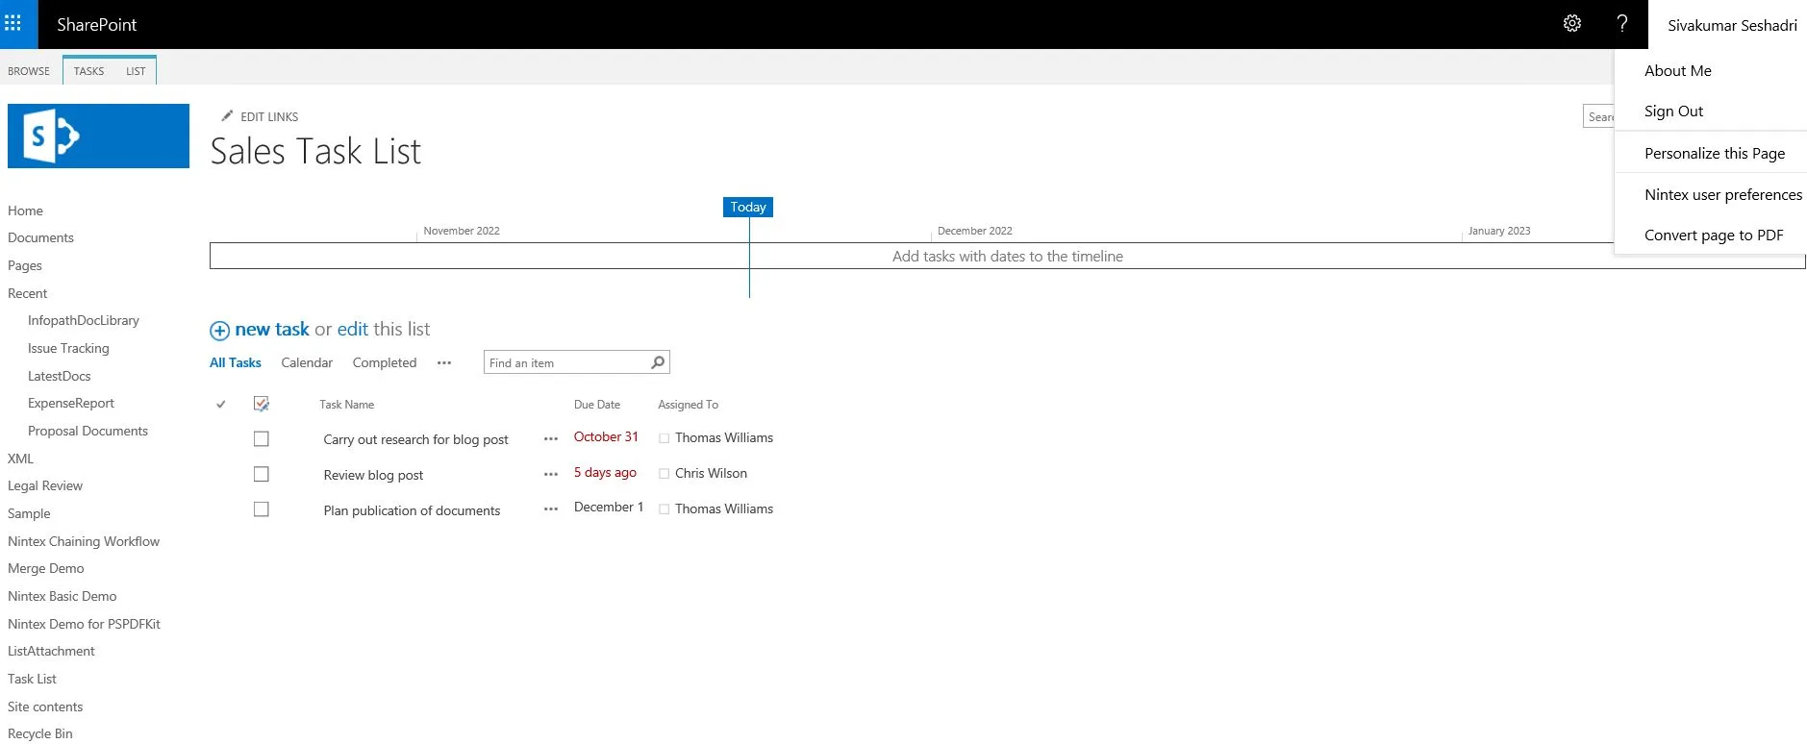Open ellipsis menu for Review blog post
Viewport: 1807px width, 744px height.
coord(551,475)
